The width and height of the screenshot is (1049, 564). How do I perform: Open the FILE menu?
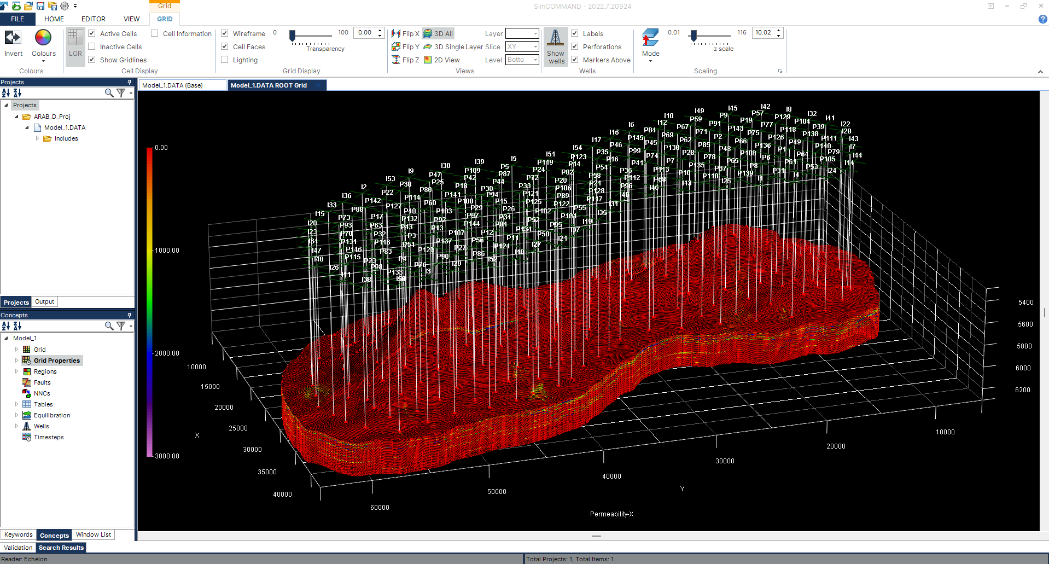tap(18, 19)
